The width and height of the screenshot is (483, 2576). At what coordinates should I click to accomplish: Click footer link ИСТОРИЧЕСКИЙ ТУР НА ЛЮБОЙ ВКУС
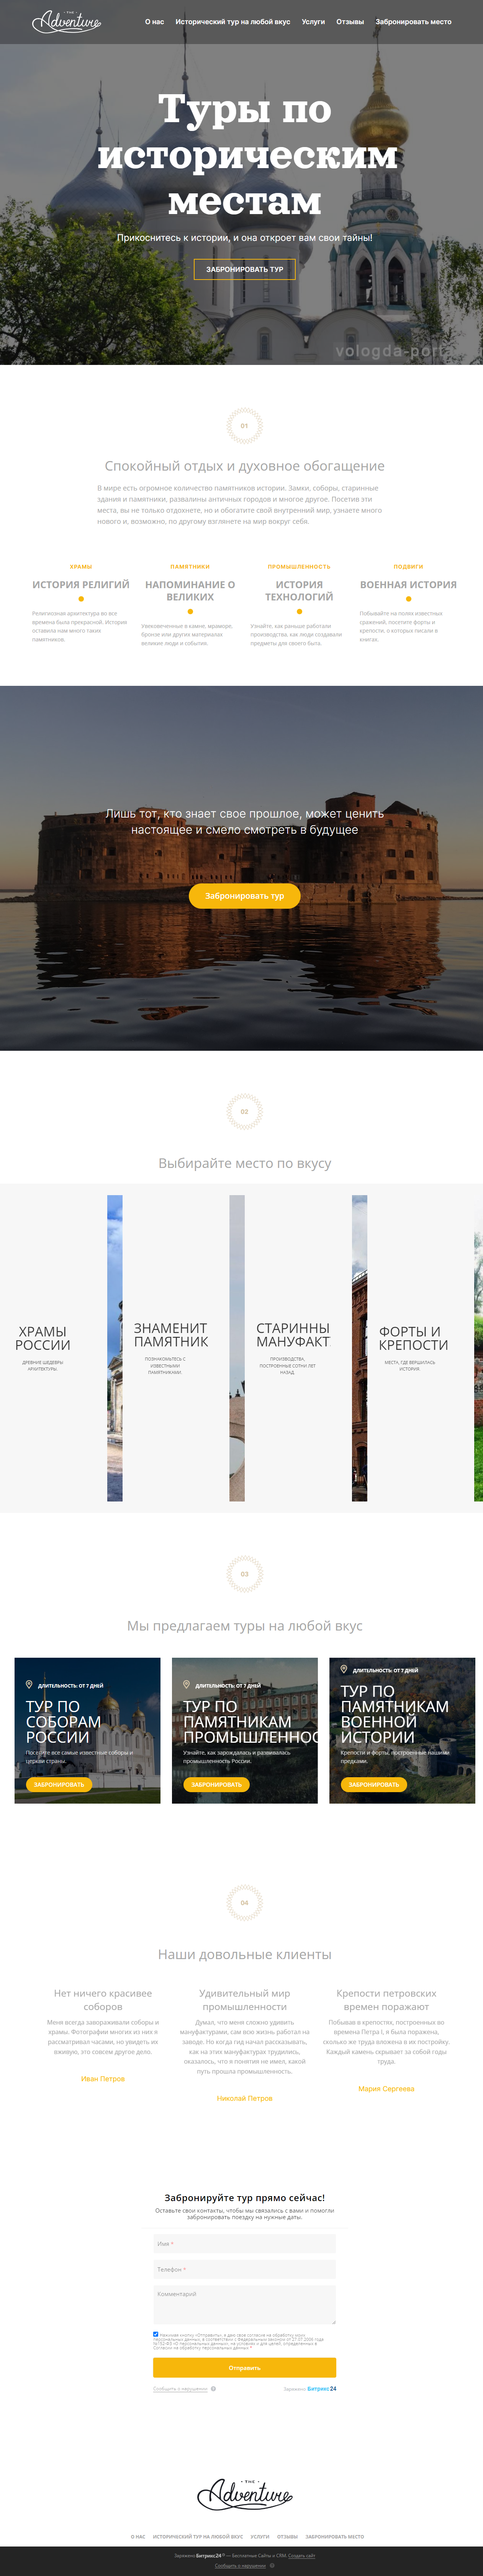(198, 2537)
